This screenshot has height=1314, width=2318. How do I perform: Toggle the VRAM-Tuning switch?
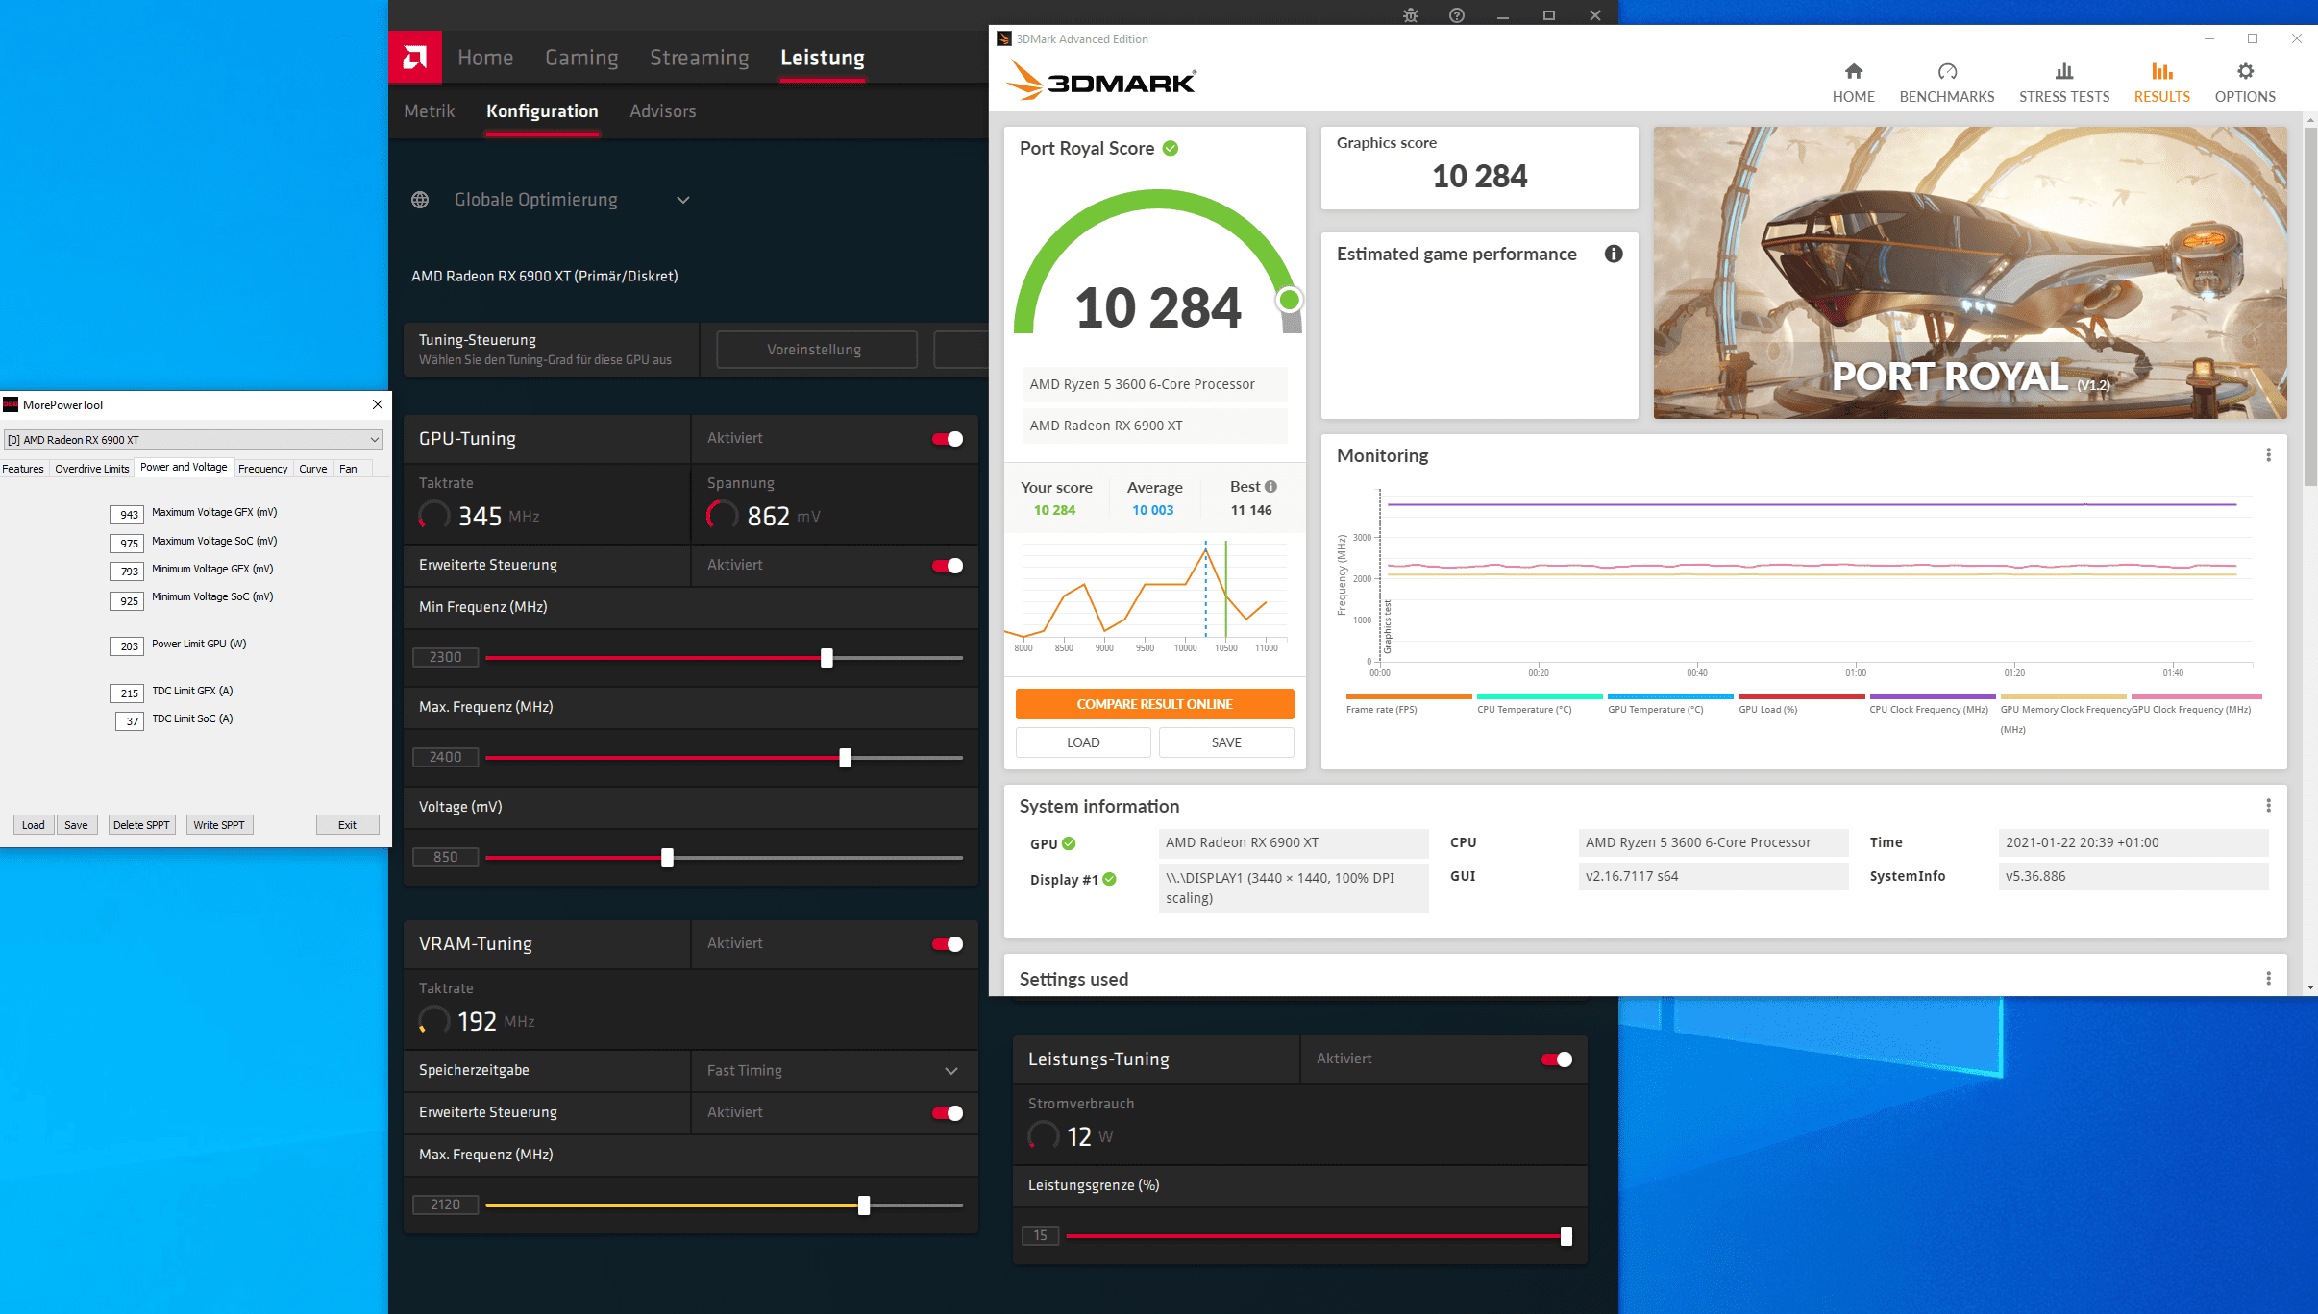[x=948, y=944]
